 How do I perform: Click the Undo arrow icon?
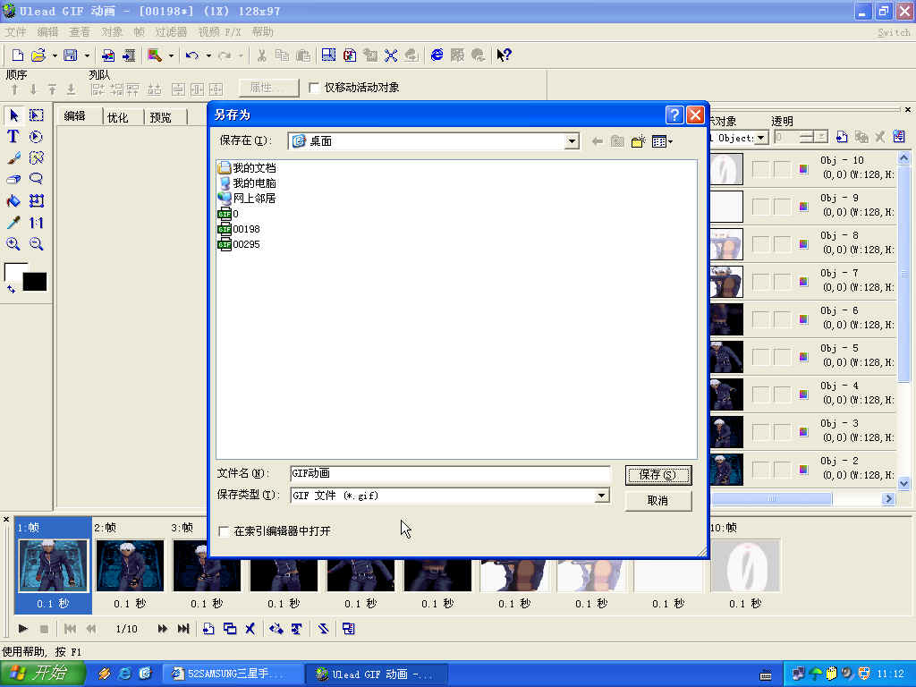(x=192, y=55)
